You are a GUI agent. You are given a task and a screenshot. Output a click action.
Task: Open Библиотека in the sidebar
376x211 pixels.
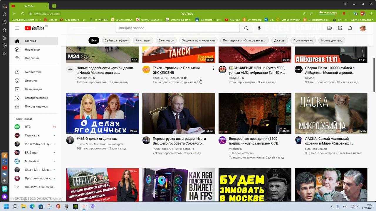point(34,72)
